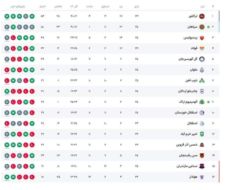Click the Gol Gohar Sirjan logo
This screenshot has height=190, width=225.
[x=202, y=59]
